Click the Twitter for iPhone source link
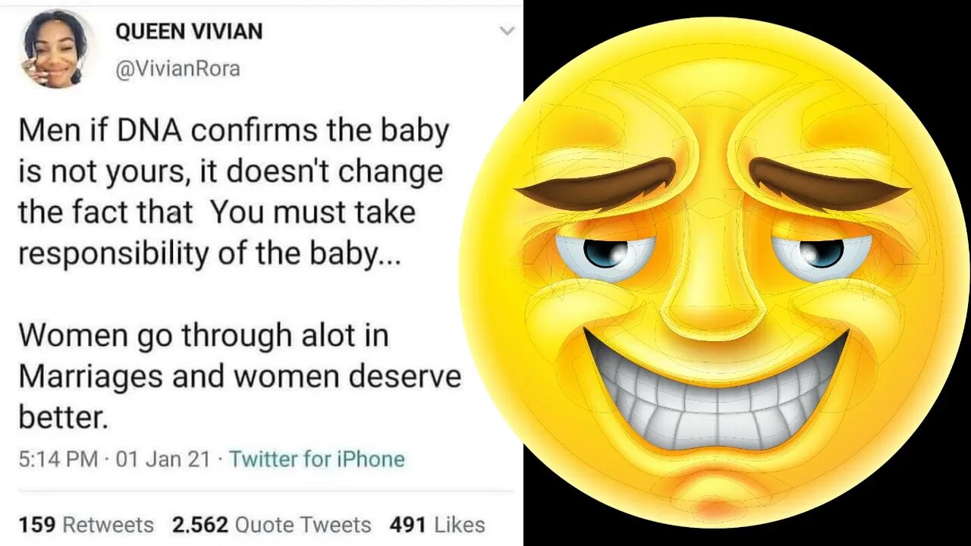 tap(317, 459)
